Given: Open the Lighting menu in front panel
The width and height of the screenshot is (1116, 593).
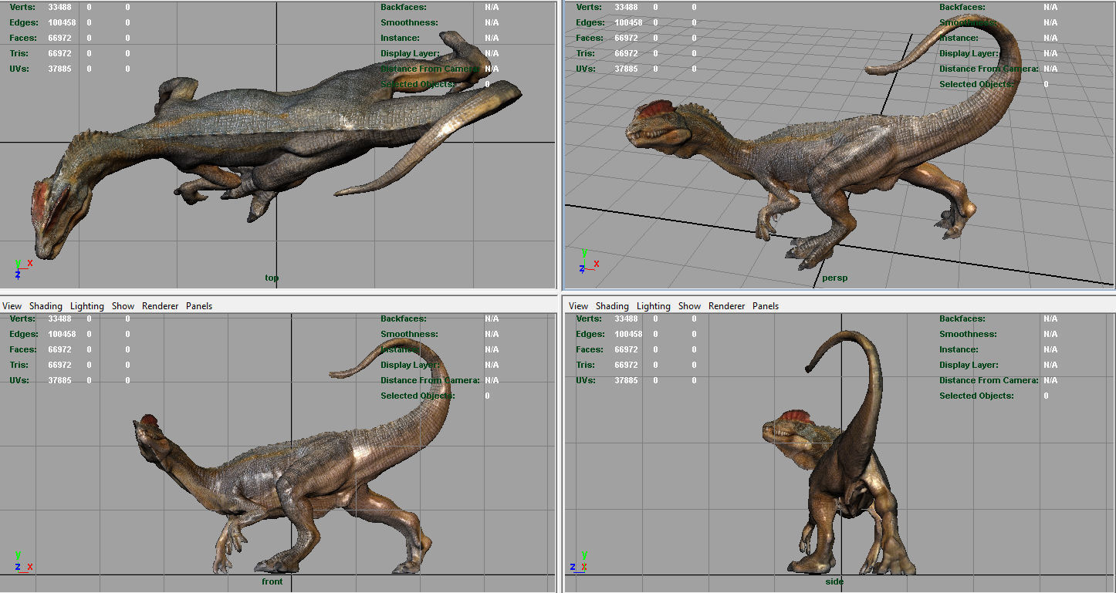Looking at the screenshot, I should tap(87, 306).
